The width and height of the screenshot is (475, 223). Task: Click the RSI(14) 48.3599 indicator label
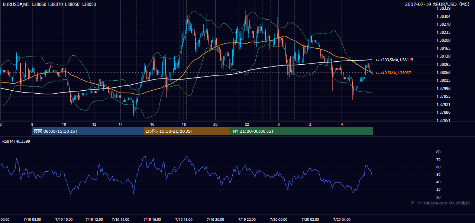coord(16,141)
